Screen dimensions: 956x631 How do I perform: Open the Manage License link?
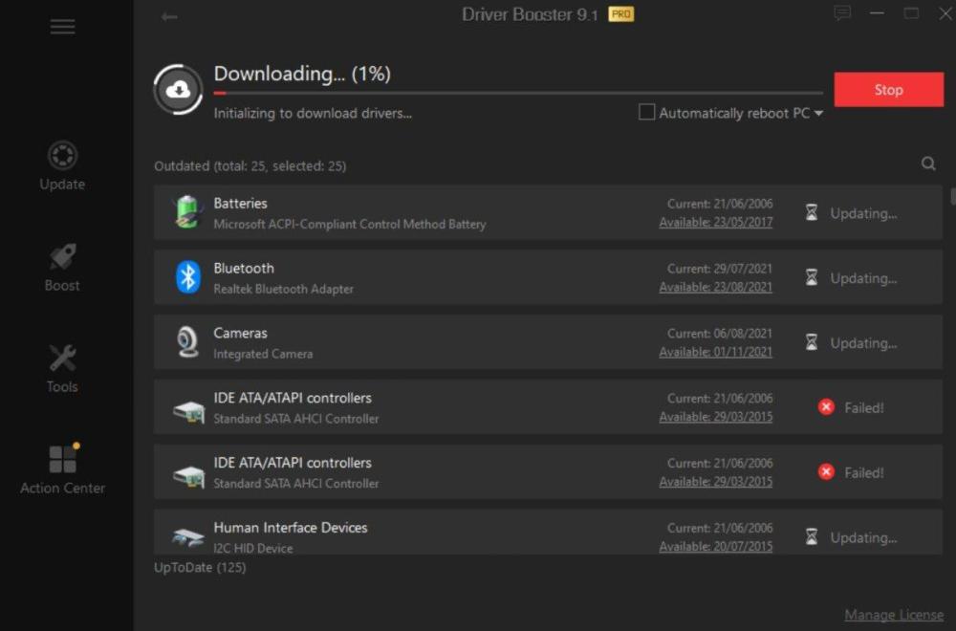(894, 615)
